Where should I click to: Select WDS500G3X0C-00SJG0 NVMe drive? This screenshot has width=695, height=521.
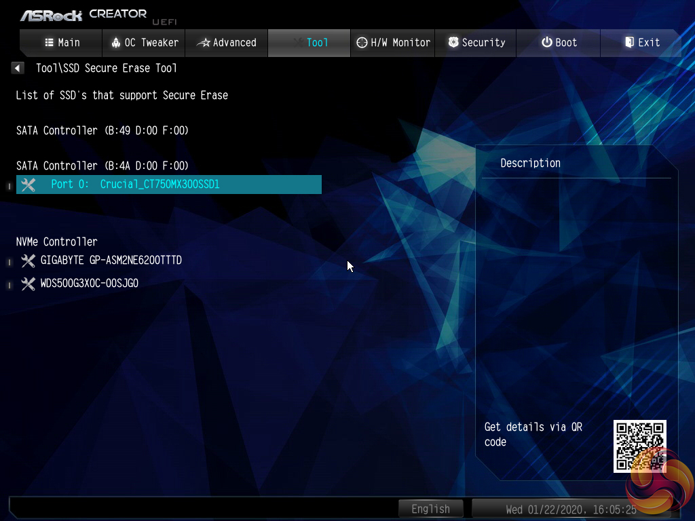click(89, 284)
